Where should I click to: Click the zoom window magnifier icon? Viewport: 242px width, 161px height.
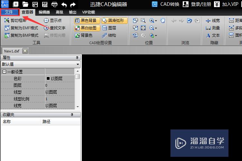point(143,20)
